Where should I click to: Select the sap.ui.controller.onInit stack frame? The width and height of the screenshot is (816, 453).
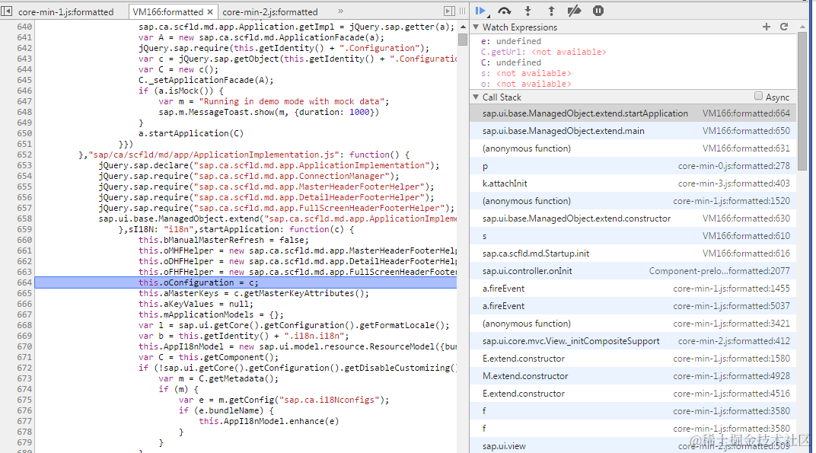(633, 271)
